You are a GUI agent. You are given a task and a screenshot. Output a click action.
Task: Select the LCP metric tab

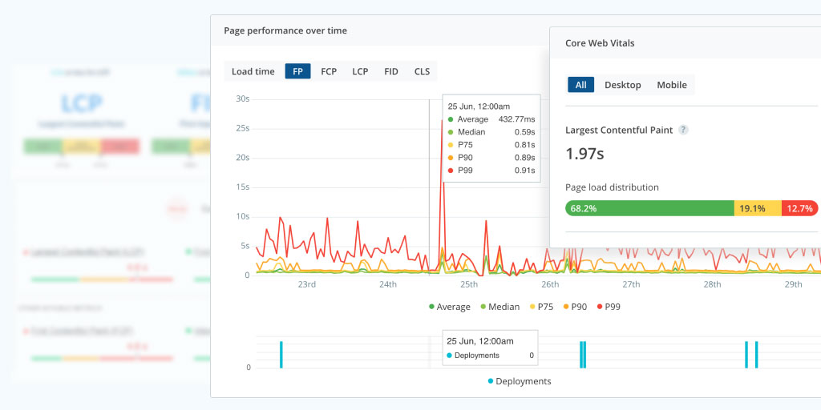coord(360,71)
